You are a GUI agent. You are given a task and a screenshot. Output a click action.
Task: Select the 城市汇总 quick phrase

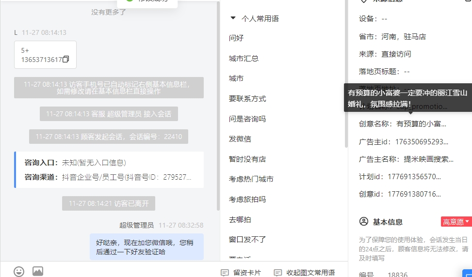tap(244, 58)
